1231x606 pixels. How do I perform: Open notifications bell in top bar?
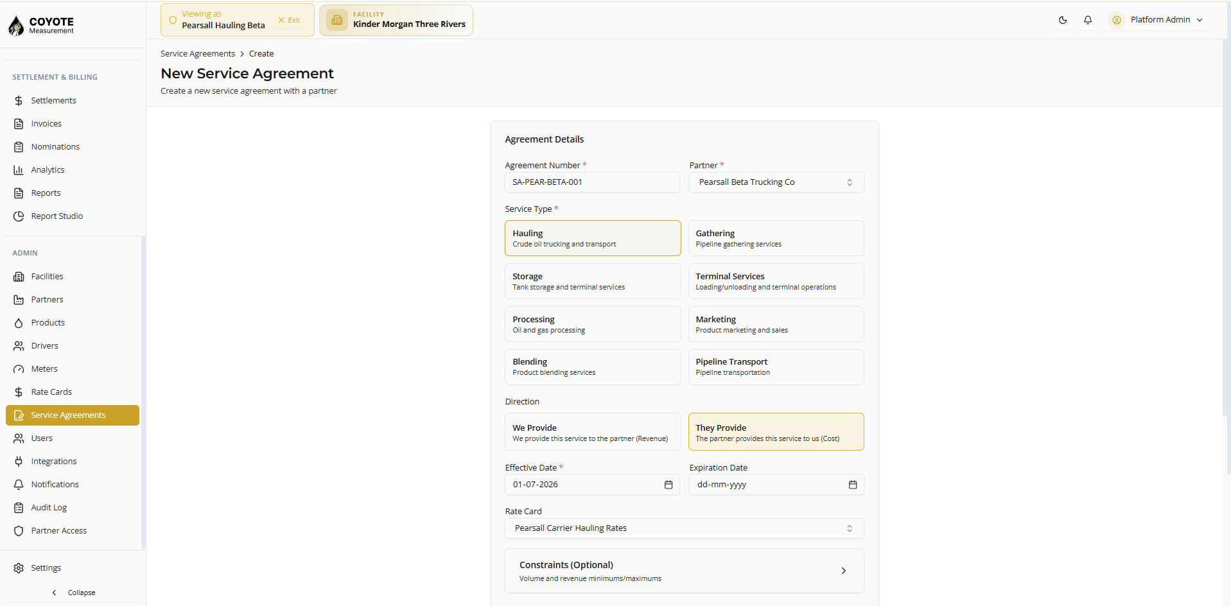1088,20
